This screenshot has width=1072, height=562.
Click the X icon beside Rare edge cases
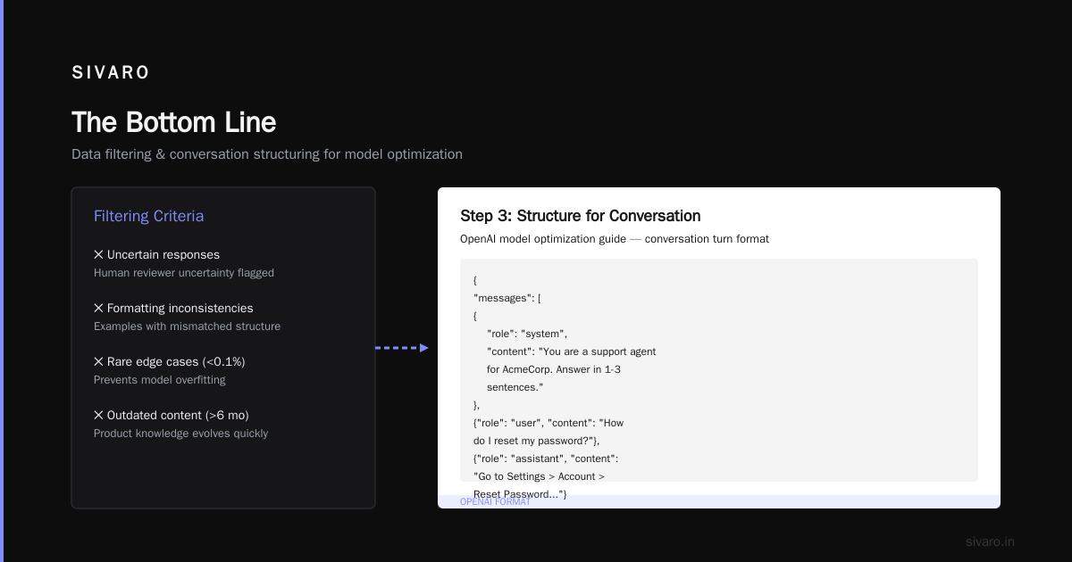98,362
